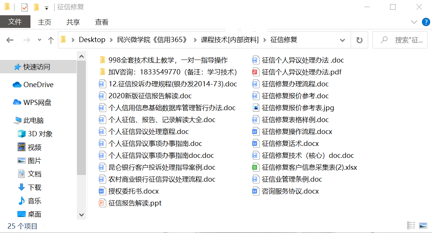Click the navigation pane scrollbar thumb
The image size is (432, 233).
[82, 118]
